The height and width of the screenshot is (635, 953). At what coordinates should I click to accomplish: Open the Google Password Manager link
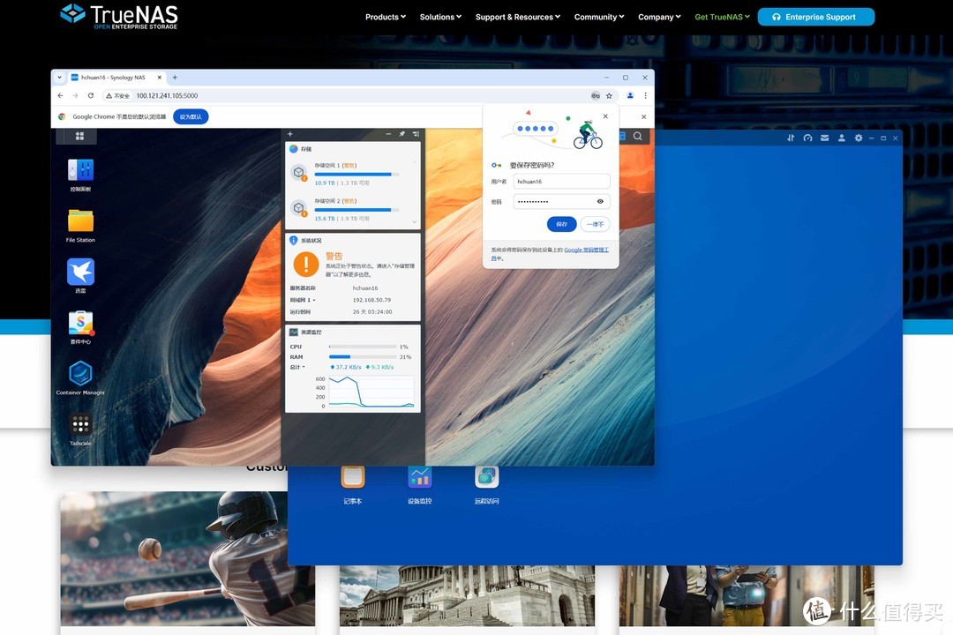586,250
